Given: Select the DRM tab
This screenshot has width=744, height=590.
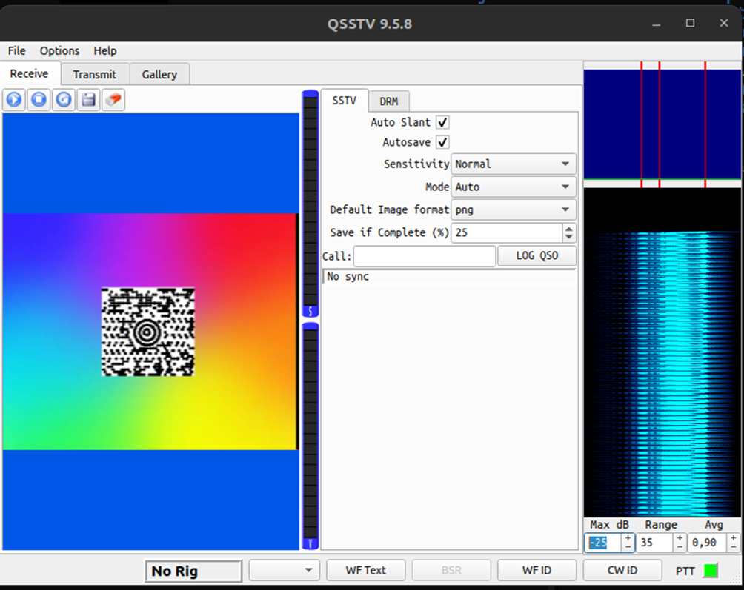Looking at the screenshot, I should pos(388,101).
